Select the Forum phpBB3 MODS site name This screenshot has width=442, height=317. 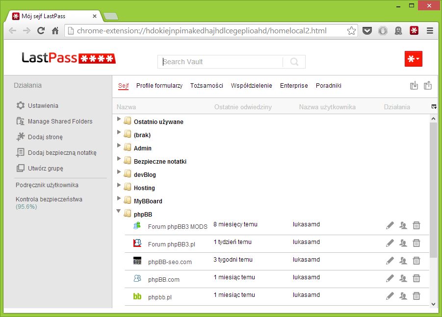point(178,227)
